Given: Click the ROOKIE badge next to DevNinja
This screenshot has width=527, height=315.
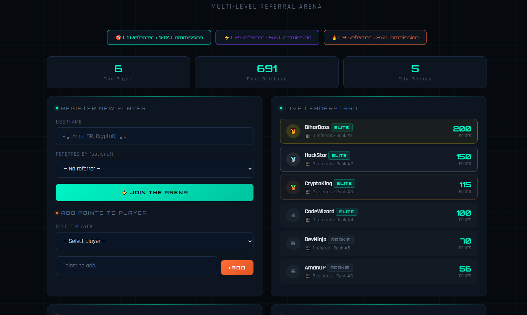Looking at the screenshot, I should (341, 240).
